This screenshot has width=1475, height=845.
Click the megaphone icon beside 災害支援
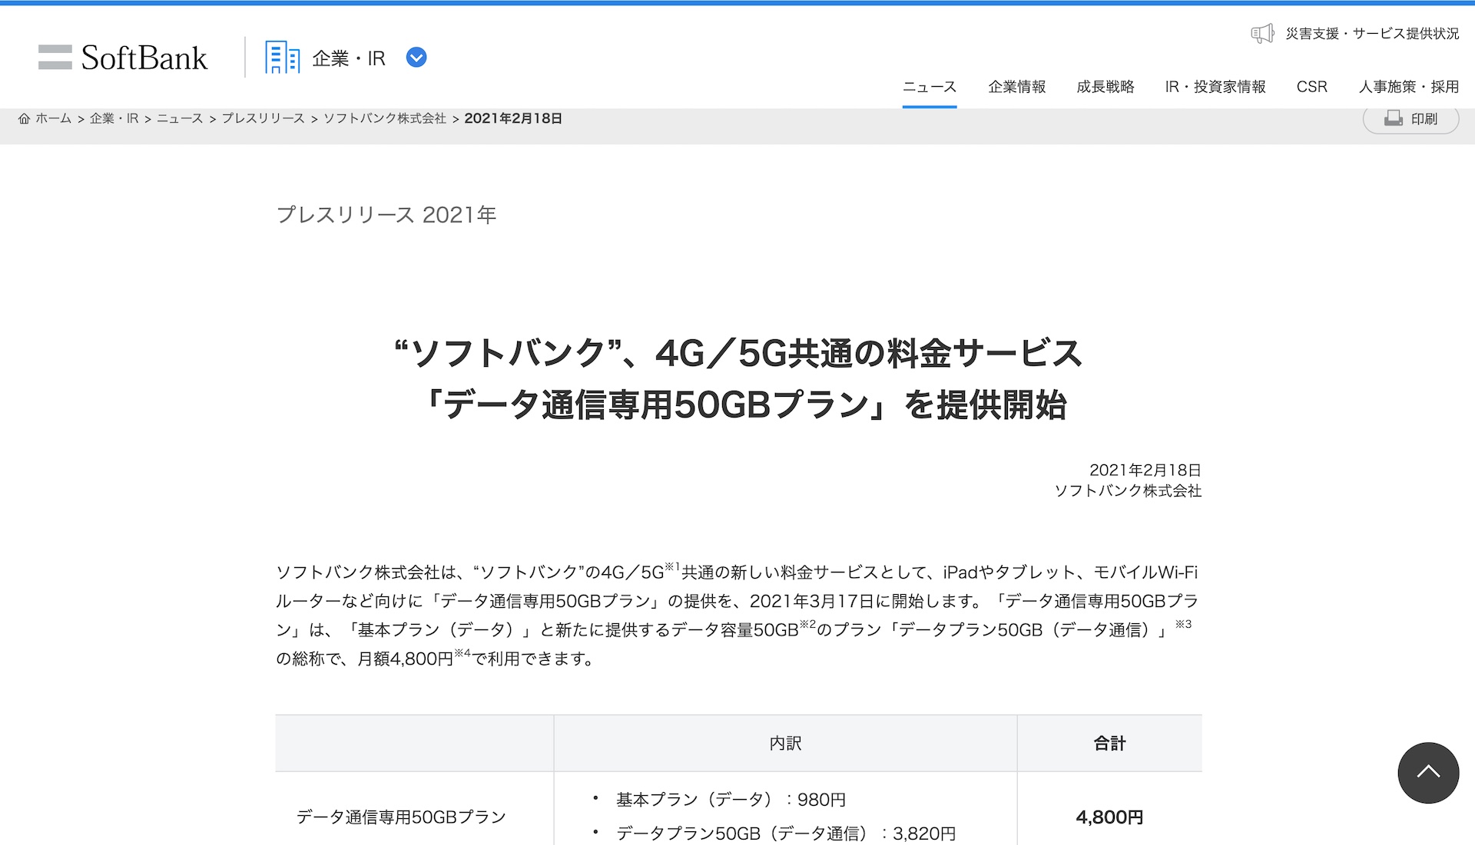[x=1262, y=33]
